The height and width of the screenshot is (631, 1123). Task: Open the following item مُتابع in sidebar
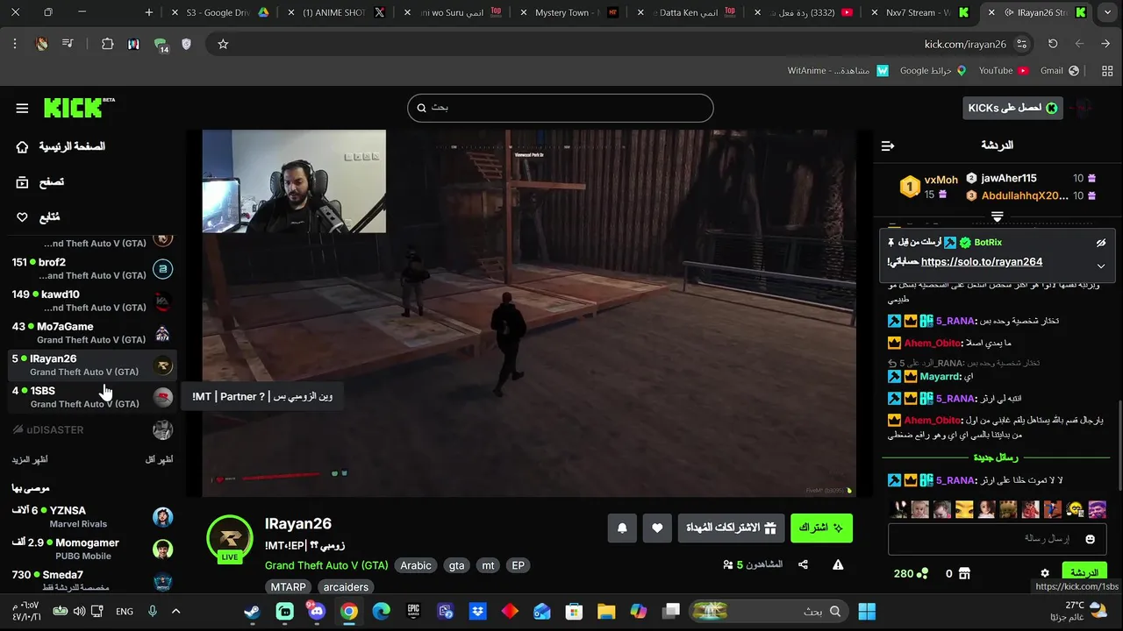coord(39,216)
